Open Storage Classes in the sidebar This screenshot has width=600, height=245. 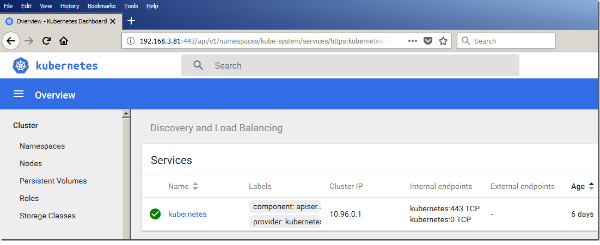(x=47, y=216)
